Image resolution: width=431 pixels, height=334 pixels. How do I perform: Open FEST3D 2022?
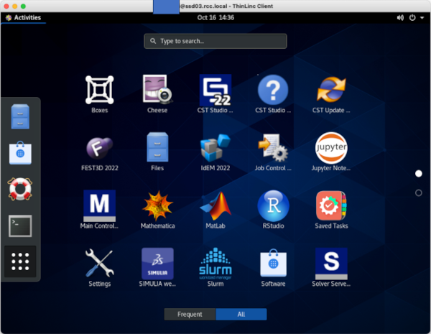point(99,148)
